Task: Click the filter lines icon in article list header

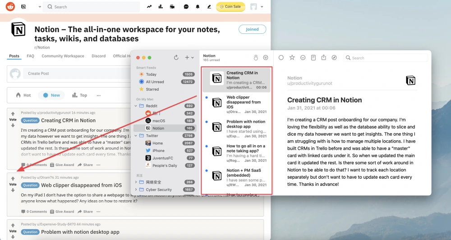Action: pyautogui.click(x=266, y=58)
